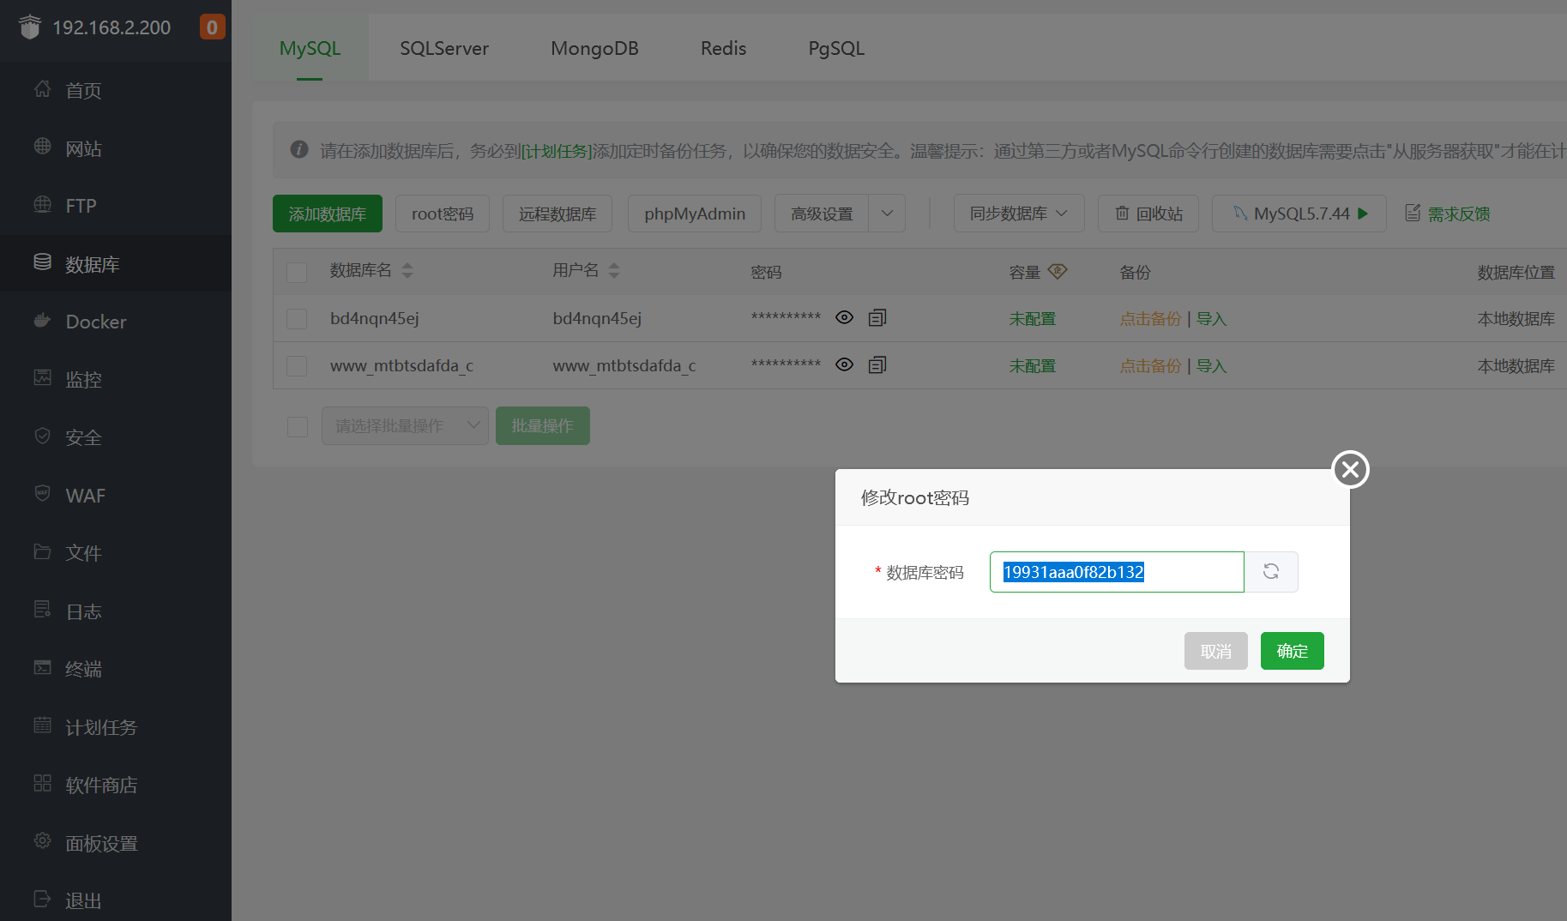The width and height of the screenshot is (1567, 921).
Task: Open 日志 in sidebar
Action: click(x=116, y=611)
